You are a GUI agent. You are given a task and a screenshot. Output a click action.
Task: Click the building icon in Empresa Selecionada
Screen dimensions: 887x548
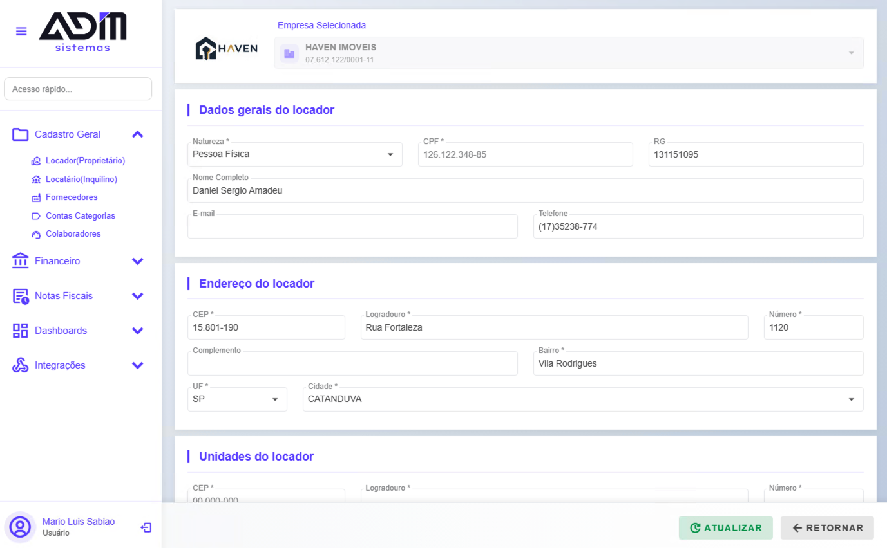(x=289, y=53)
